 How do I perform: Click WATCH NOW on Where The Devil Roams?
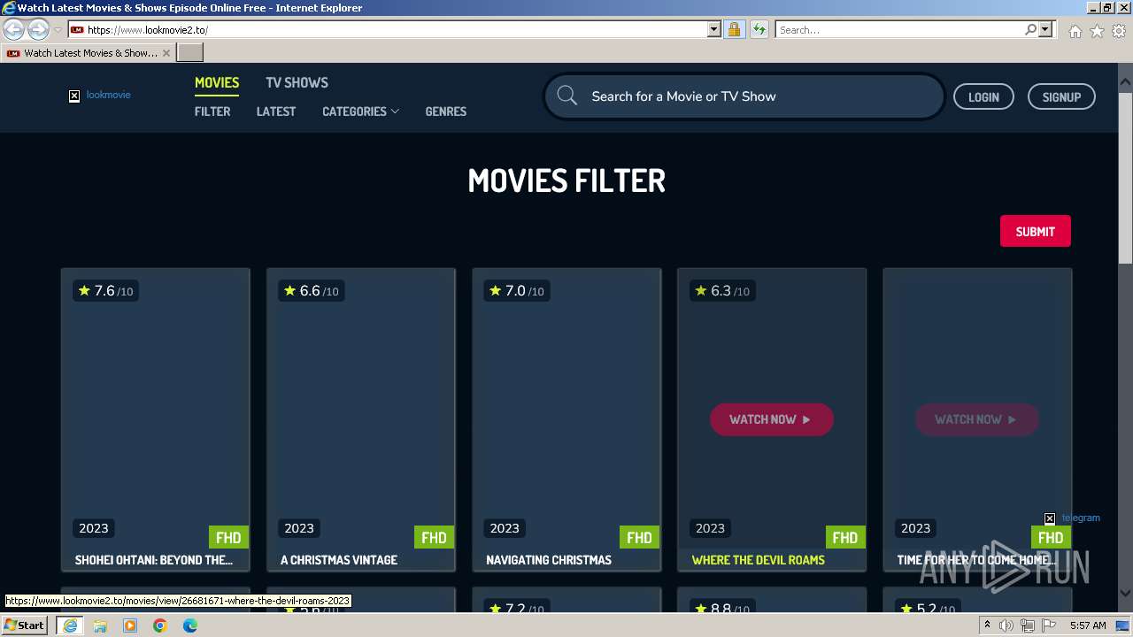tap(771, 419)
